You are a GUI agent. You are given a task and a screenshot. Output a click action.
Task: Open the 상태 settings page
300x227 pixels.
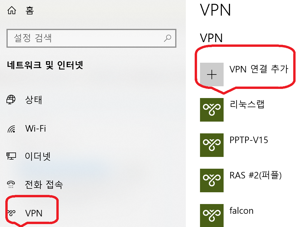coord(34,100)
